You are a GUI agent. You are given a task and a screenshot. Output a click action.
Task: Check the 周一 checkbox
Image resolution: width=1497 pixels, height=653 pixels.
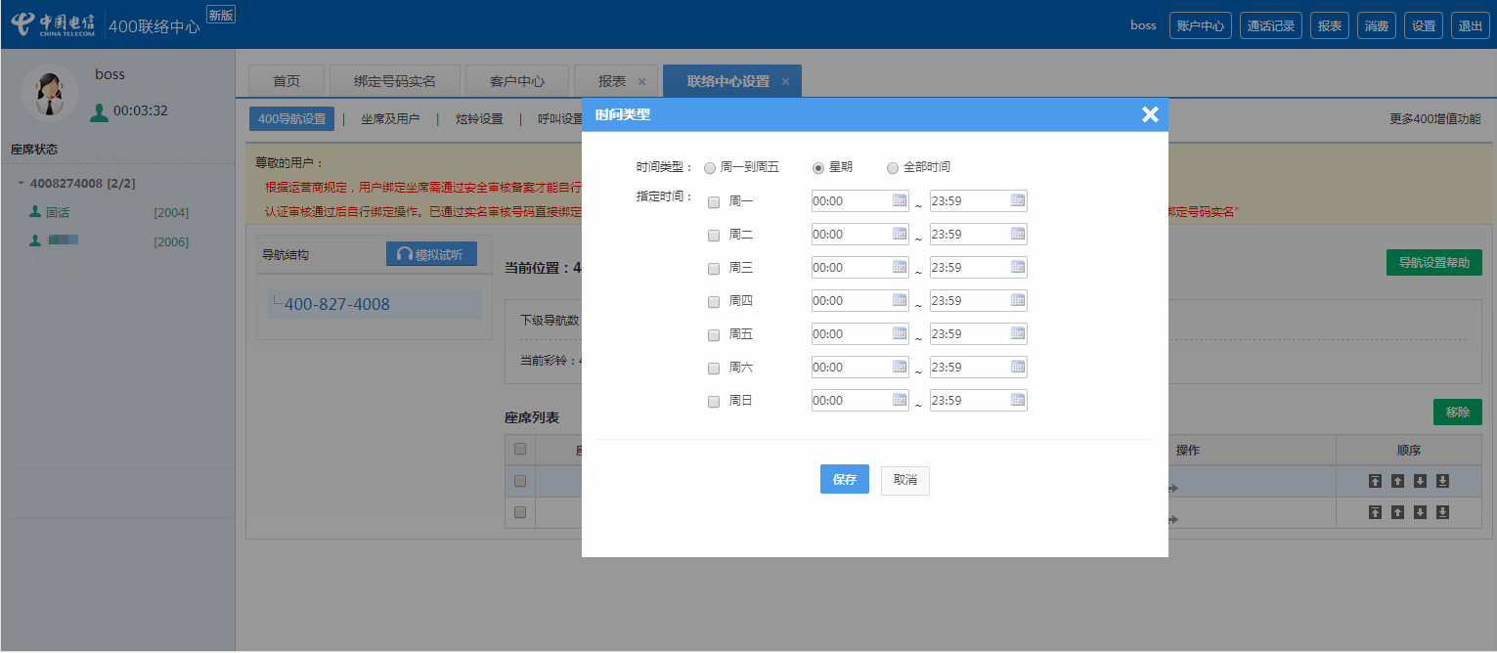[714, 202]
